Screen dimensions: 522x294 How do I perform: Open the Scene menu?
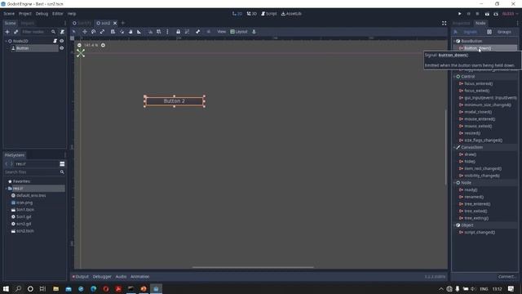(x=9, y=14)
